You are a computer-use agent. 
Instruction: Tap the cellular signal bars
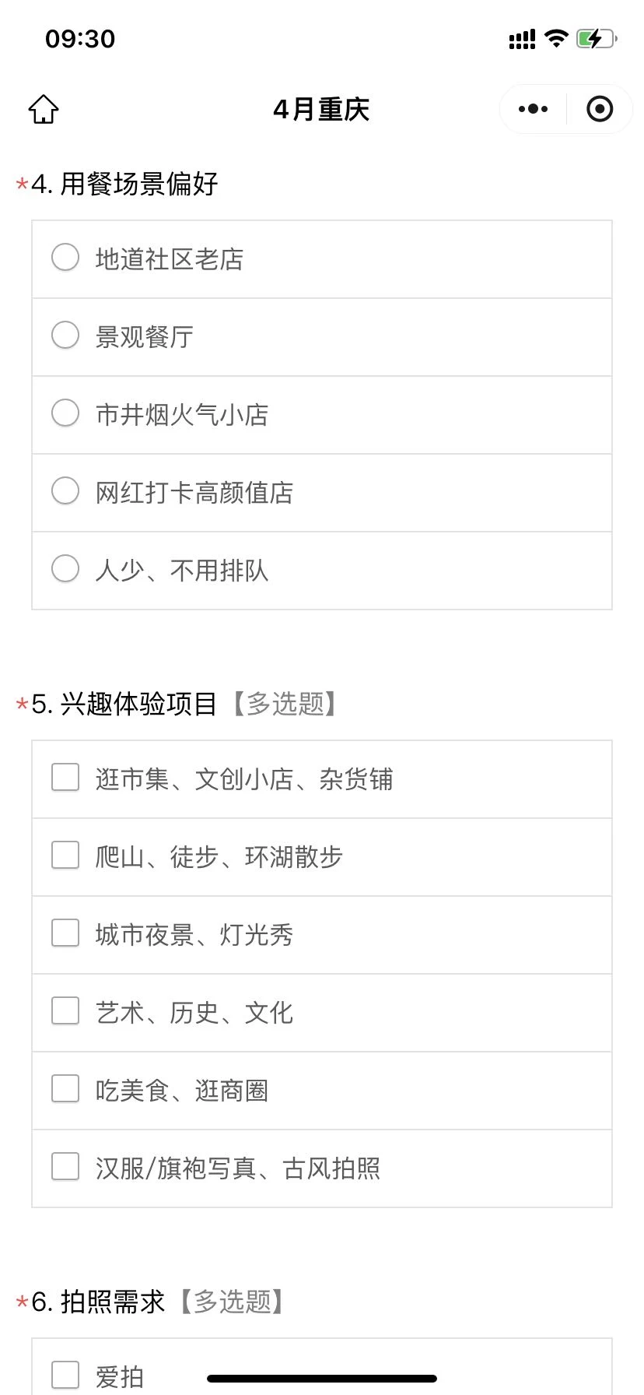click(x=522, y=39)
